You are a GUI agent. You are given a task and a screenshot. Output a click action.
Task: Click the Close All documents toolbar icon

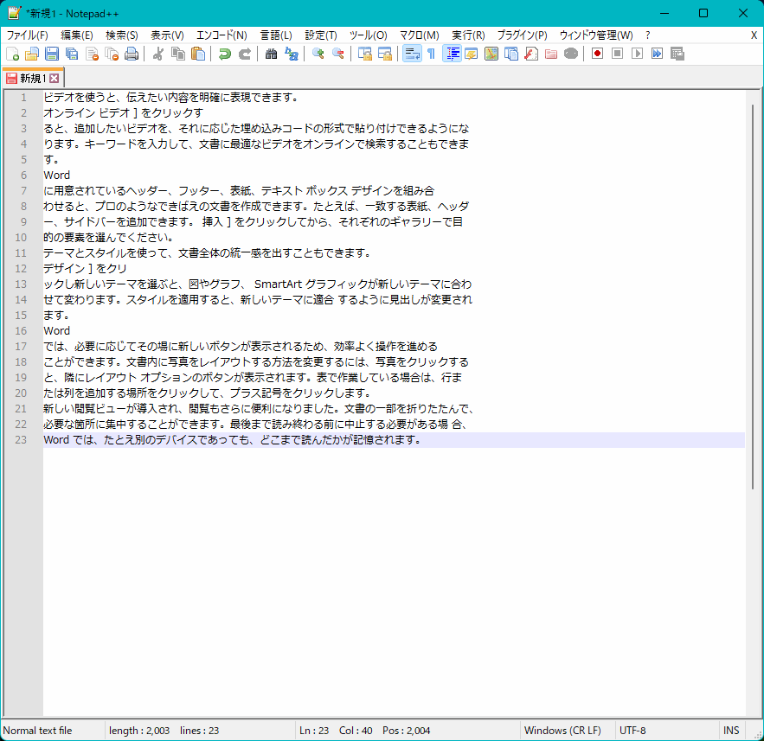[112, 54]
